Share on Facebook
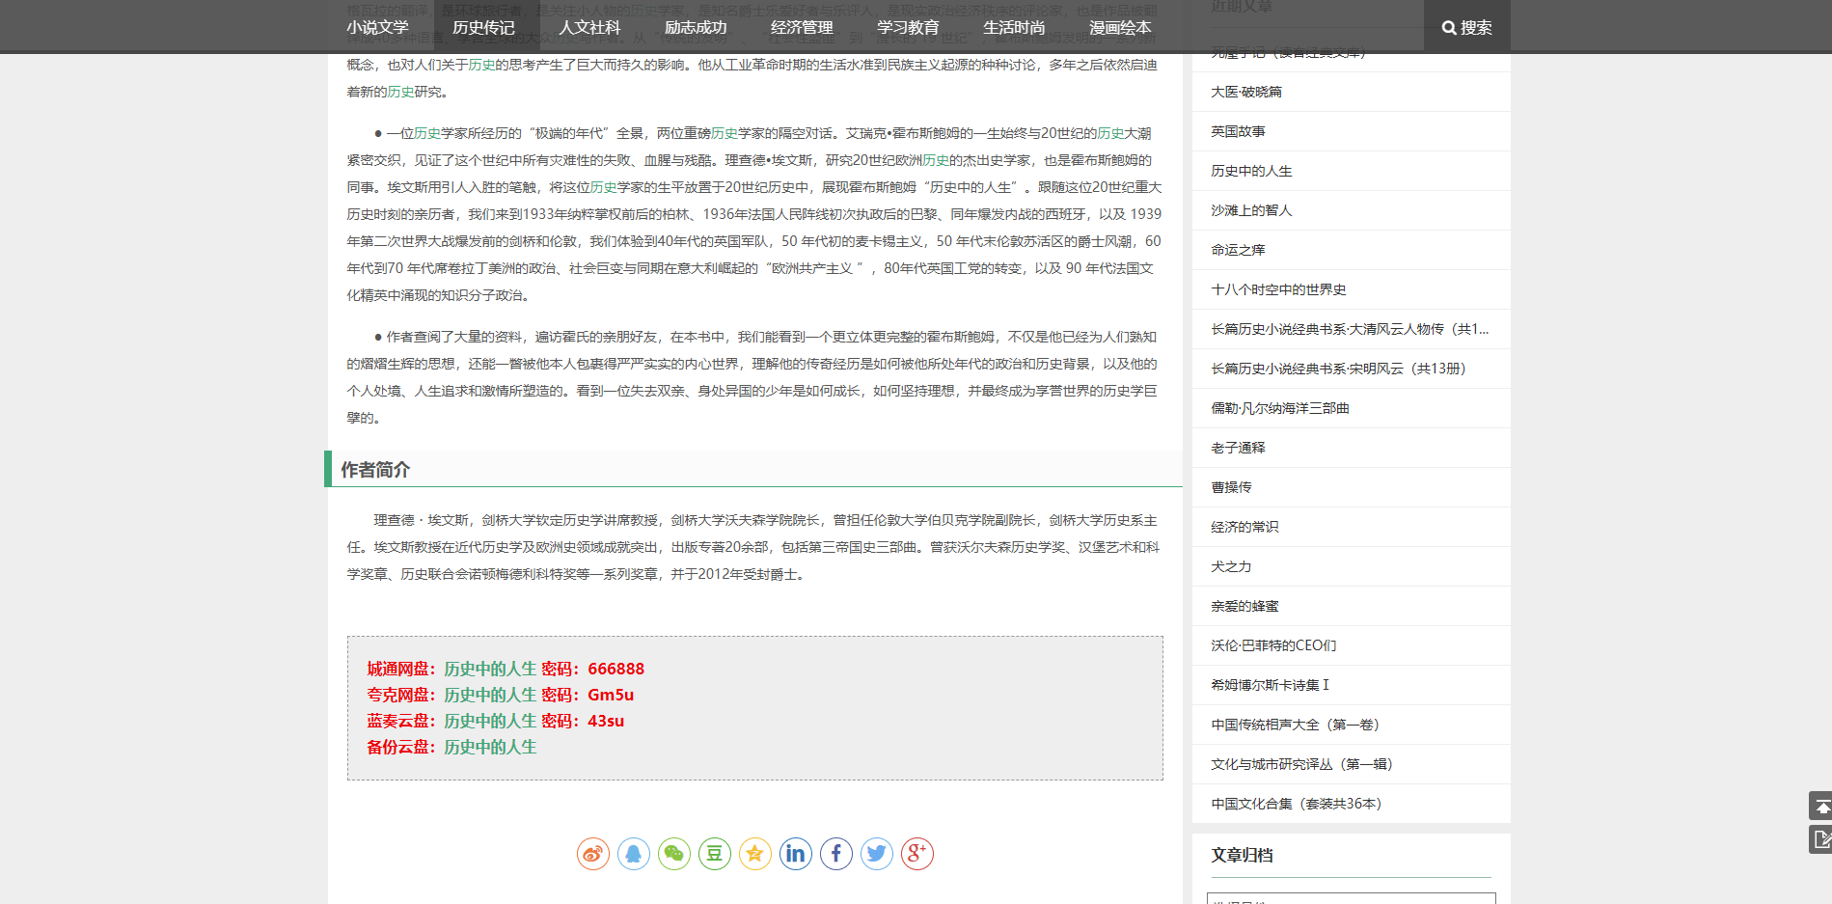Image resolution: width=1832 pixels, height=904 pixels. 836,854
